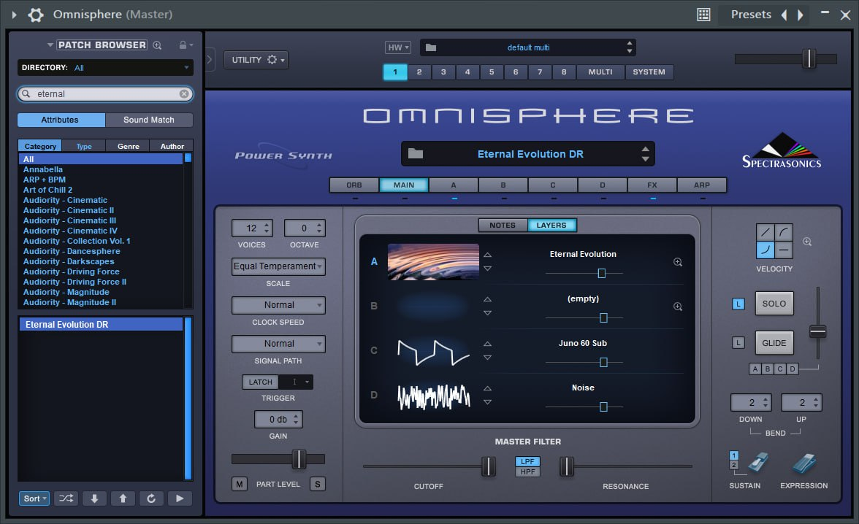Toggle glide for layer A

point(755,369)
